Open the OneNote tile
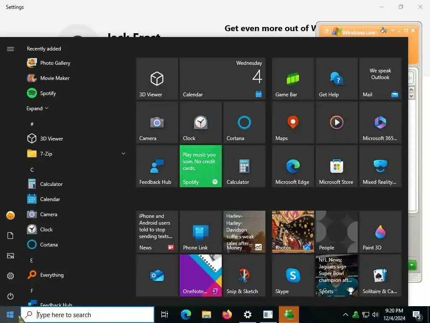 click(201, 275)
